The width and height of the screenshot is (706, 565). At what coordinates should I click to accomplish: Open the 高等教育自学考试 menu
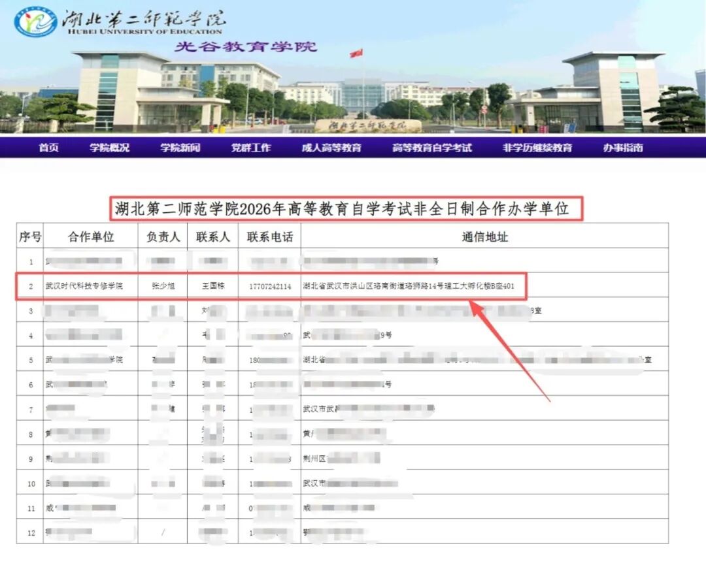(x=432, y=148)
